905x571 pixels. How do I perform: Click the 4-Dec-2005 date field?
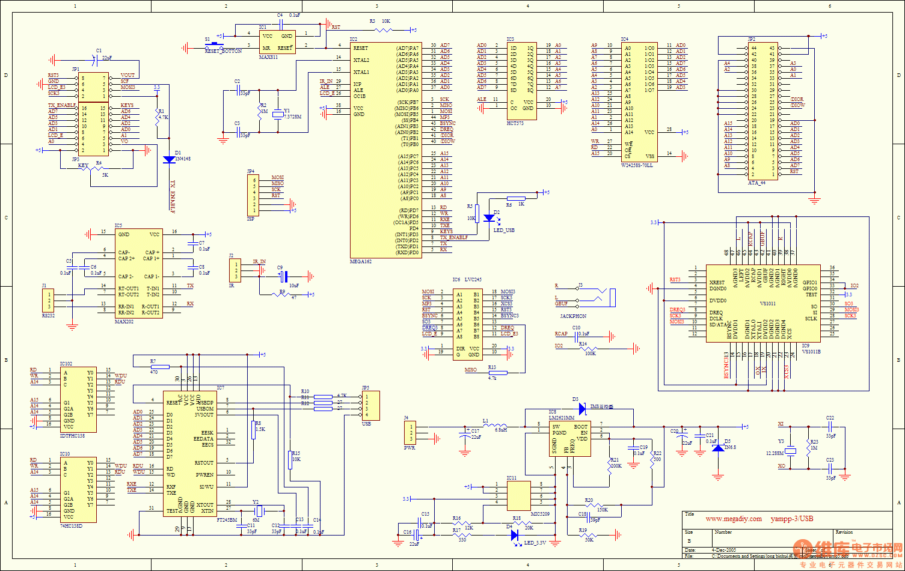725,550
